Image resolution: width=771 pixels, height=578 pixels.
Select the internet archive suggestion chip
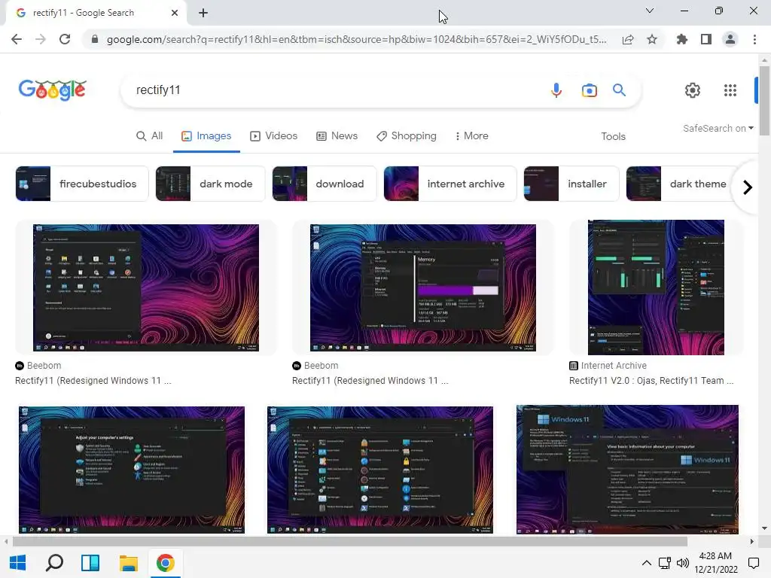click(450, 184)
